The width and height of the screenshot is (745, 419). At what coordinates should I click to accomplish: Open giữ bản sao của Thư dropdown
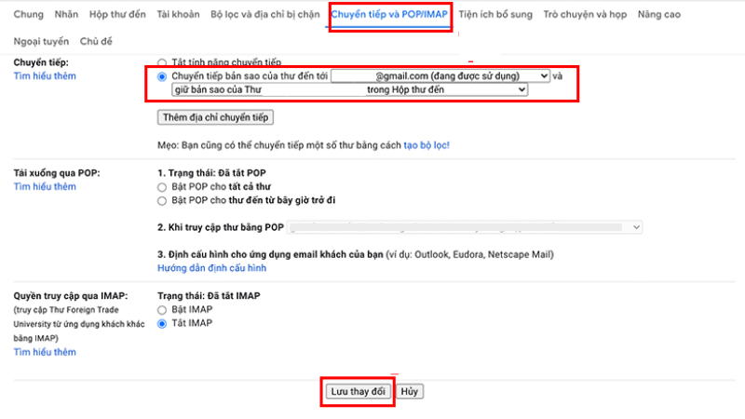(350, 89)
